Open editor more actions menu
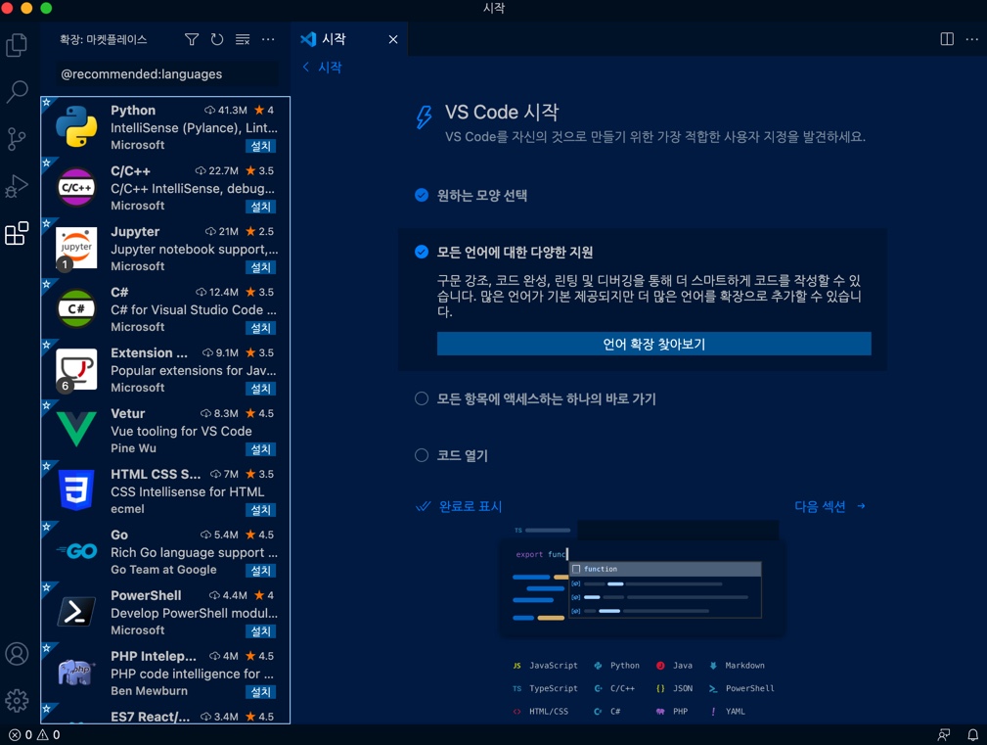Screen dimensions: 987x745 click(x=972, y=39)
